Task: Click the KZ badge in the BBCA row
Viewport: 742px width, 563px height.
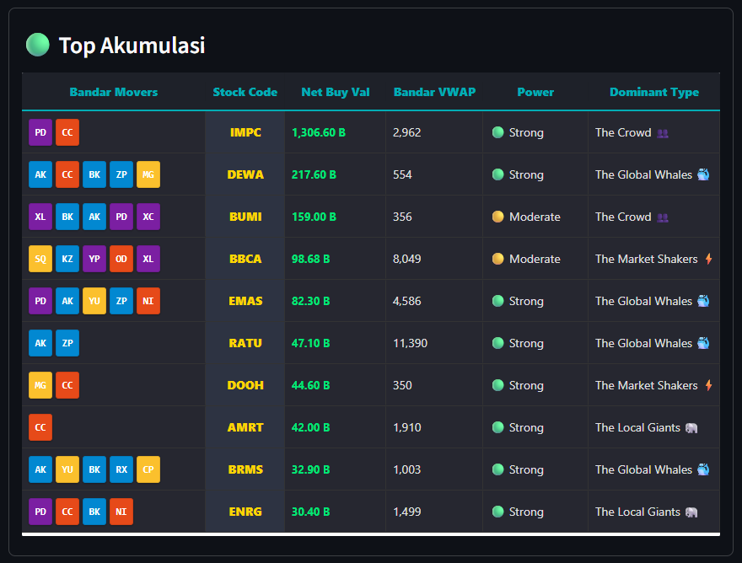Action: click(x=67, y=259)
